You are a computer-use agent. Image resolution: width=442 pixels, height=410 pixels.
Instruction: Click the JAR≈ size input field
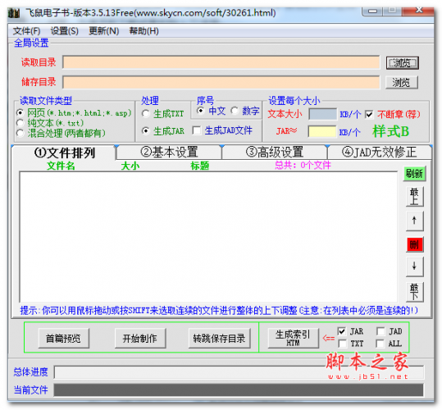pyautogui.click(x=322, y=131)
